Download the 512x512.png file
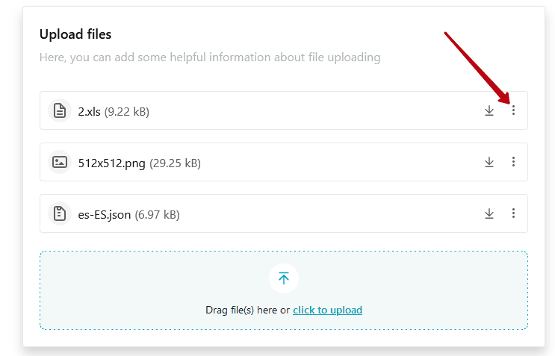The height and width of the screenshot is (356, 555). [489, 162]
